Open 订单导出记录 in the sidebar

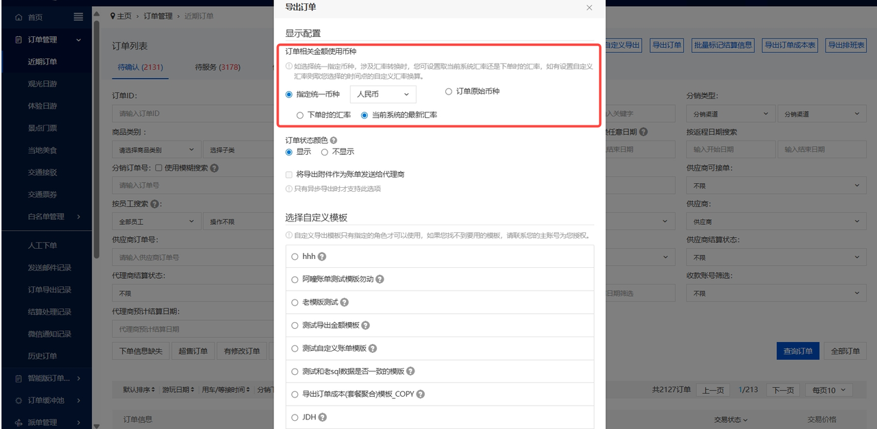pos(49,290)
